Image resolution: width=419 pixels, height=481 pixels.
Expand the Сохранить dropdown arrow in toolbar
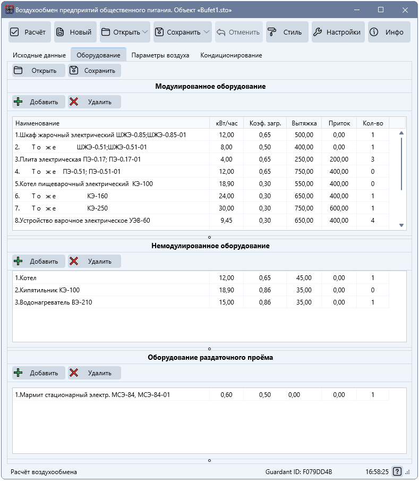pos(207,32)
